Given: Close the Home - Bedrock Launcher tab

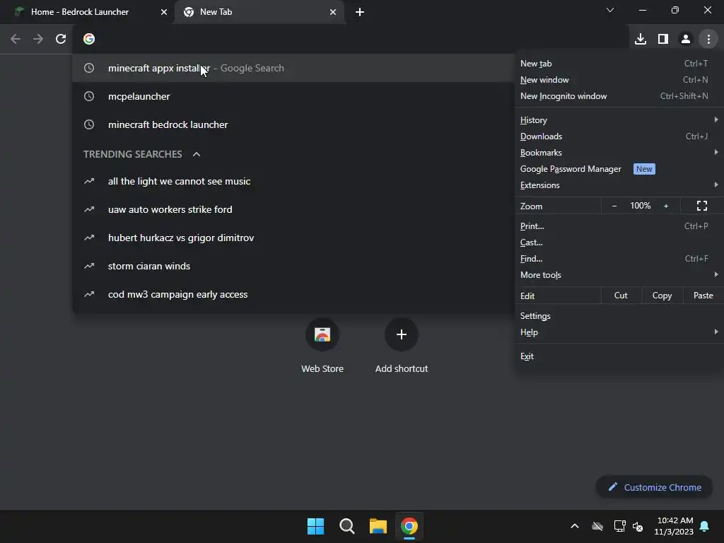Looking at the screenshot, I should tap(164, 12).
